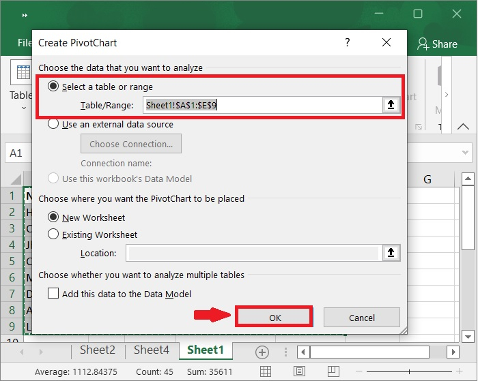Screen dimensions: 478x381
Task: Switch to Page Layout view icon
Action: point(299,371)
